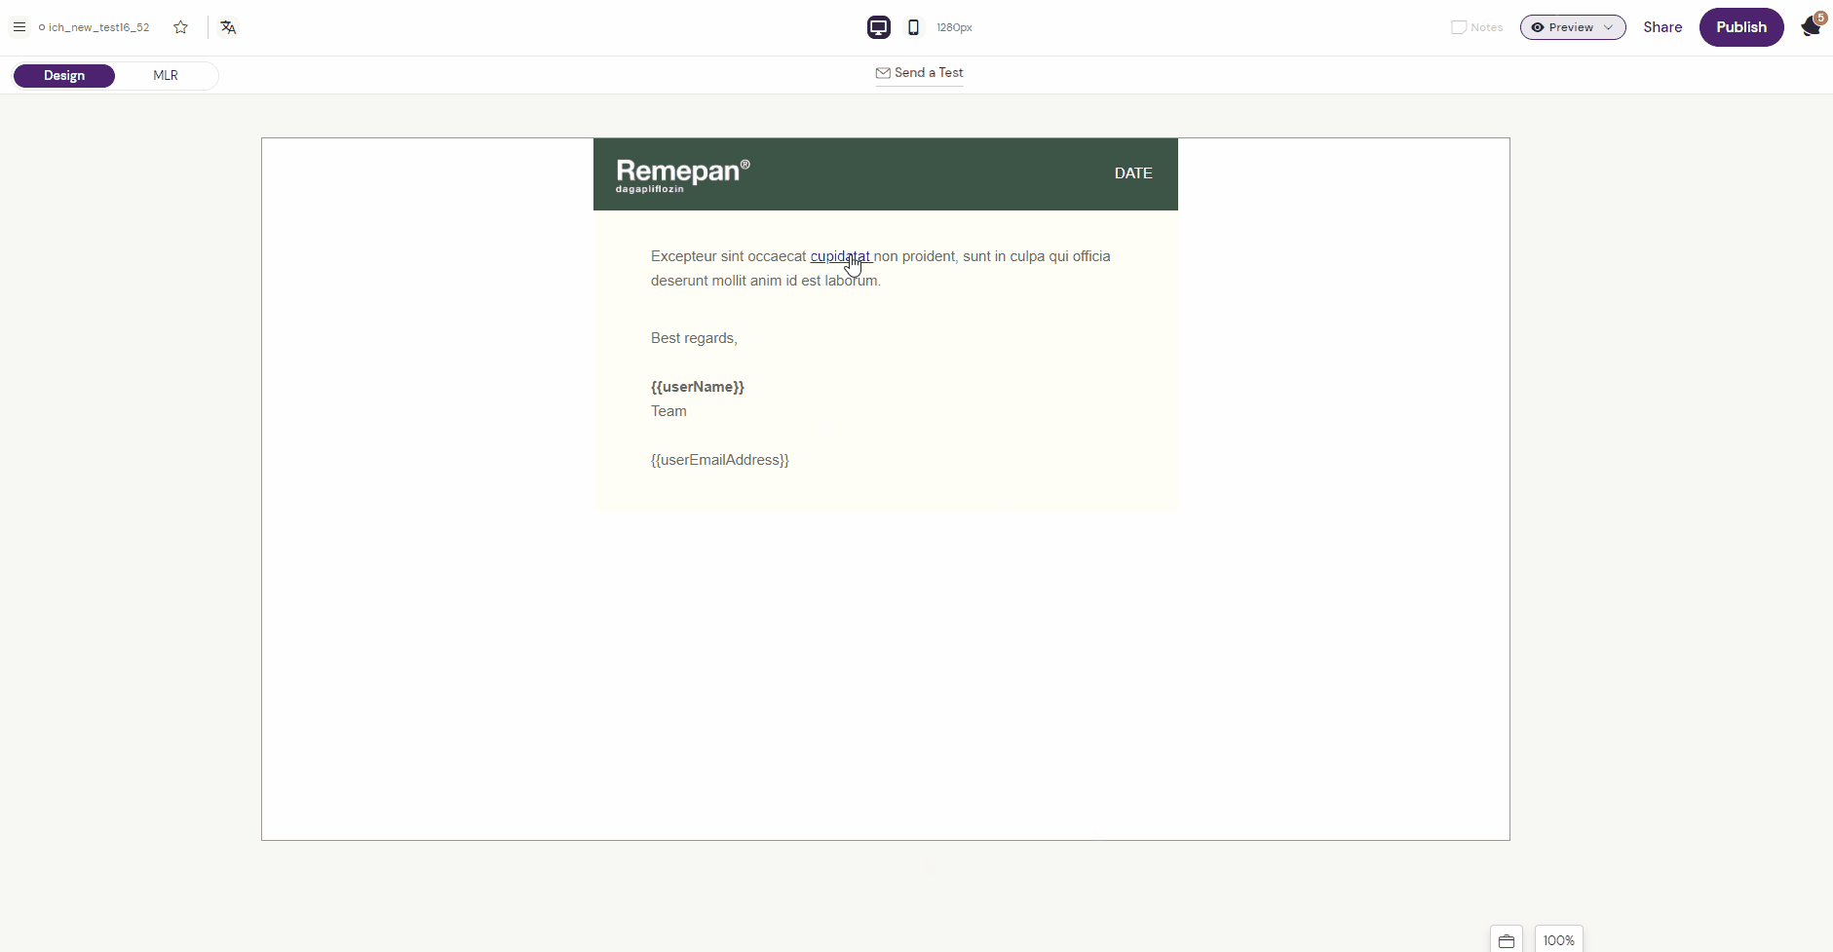Click the Notes sticky-note icon

tap(1459, 27)
